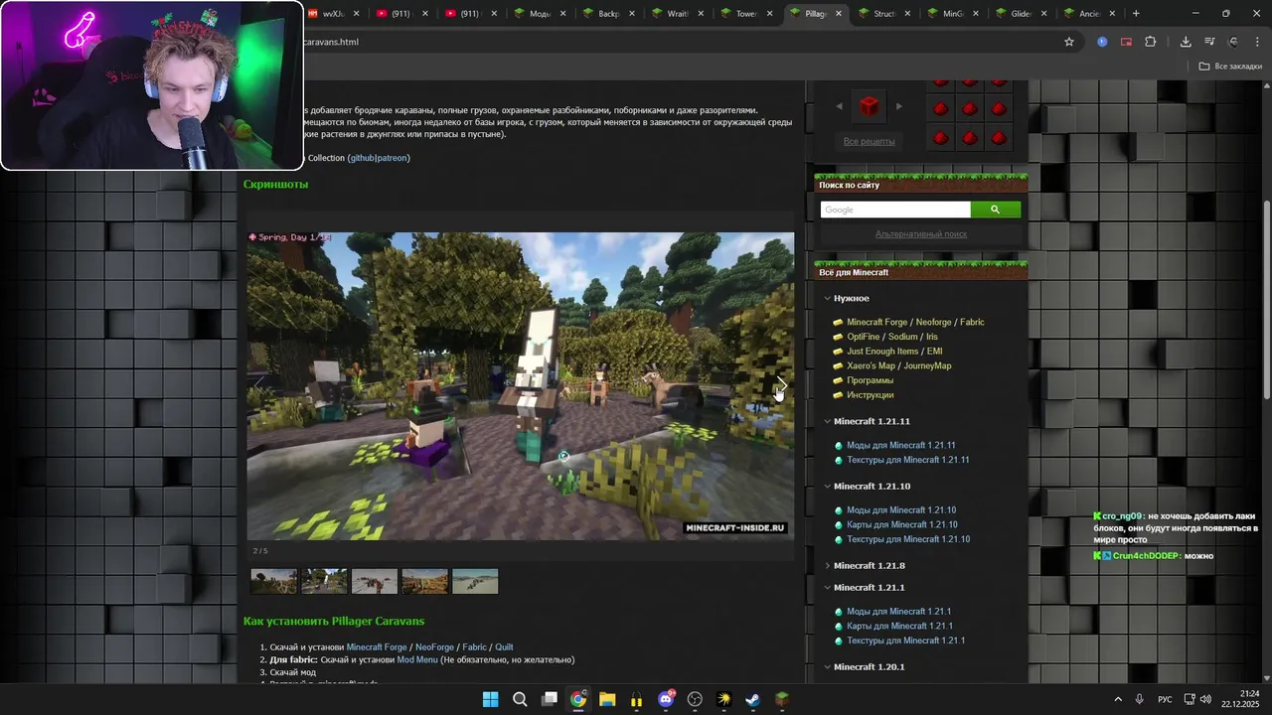Open the media control icon in toolbar

[x=1209, y=42]
